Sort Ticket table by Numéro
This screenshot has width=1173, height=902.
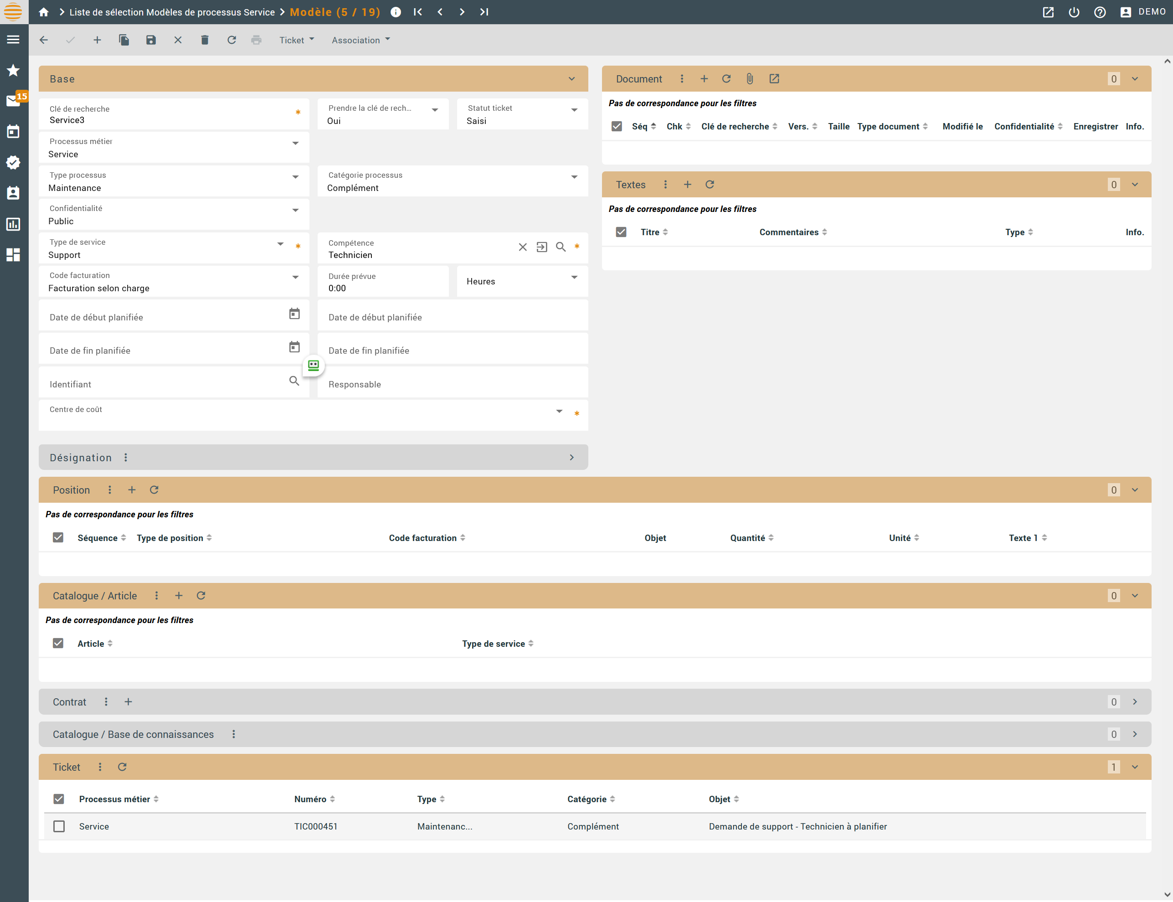(x=314, y=799)
